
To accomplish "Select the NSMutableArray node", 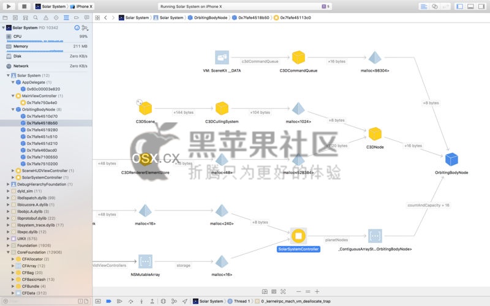I will coord(145,261).
